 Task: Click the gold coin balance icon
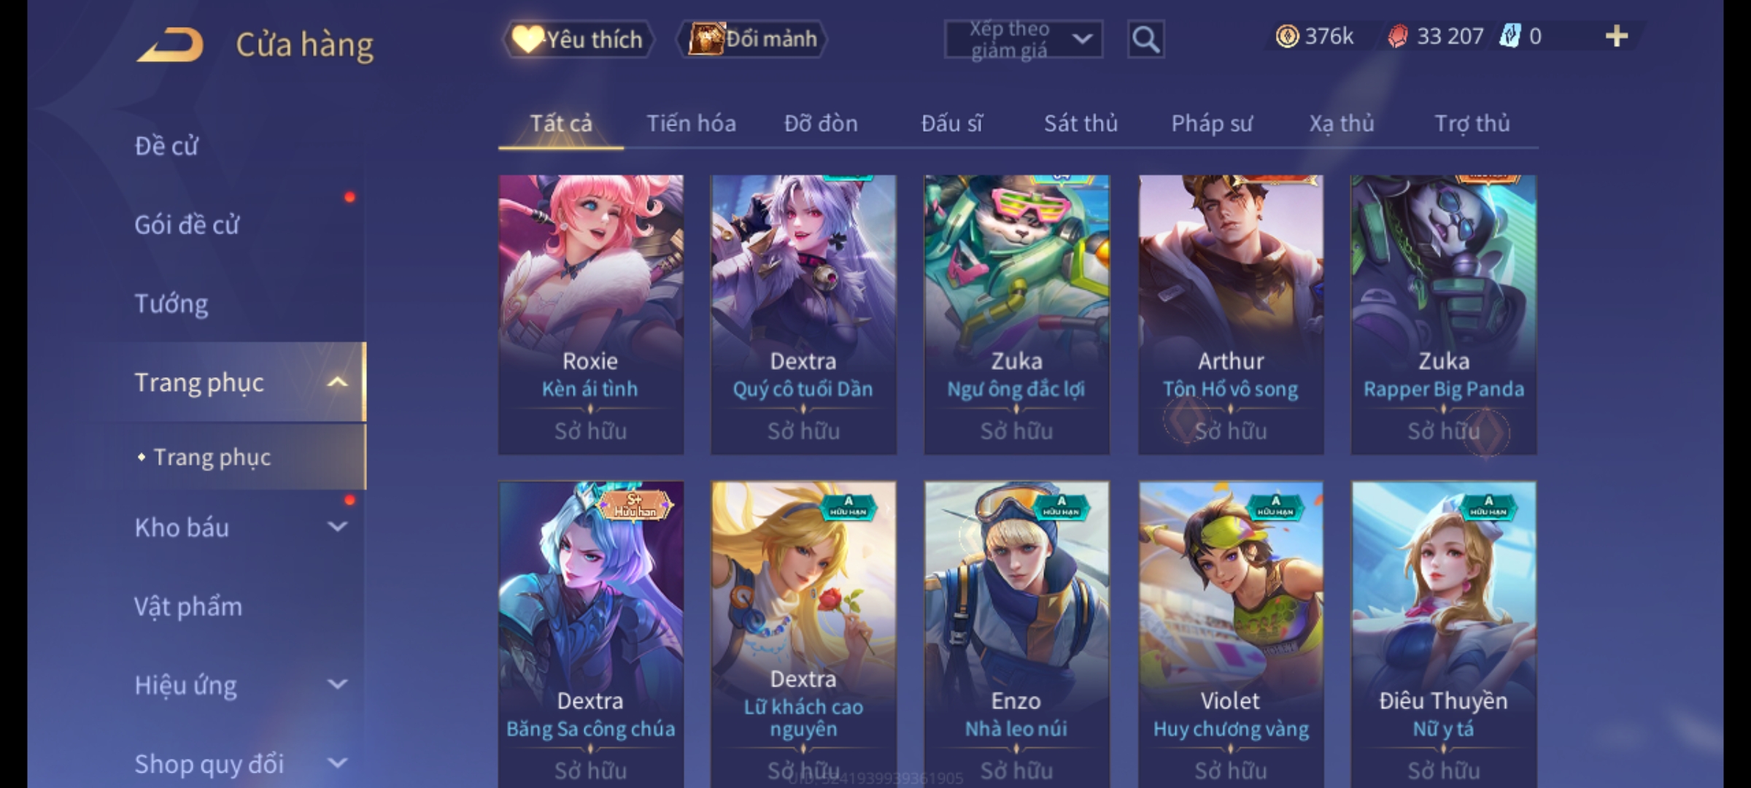1287,36
